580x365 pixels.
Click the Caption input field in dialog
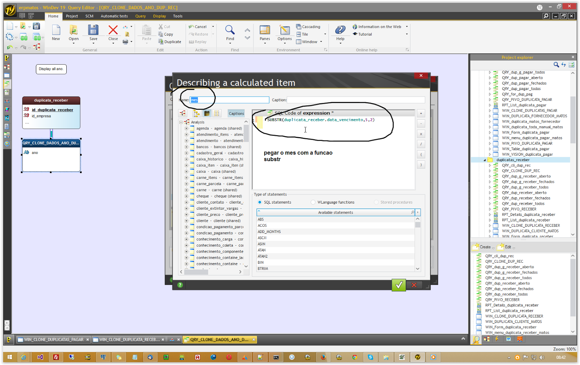point(356,100)
